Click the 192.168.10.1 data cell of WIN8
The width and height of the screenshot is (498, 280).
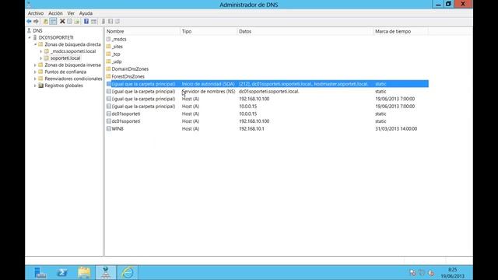[x=251, y=128]
